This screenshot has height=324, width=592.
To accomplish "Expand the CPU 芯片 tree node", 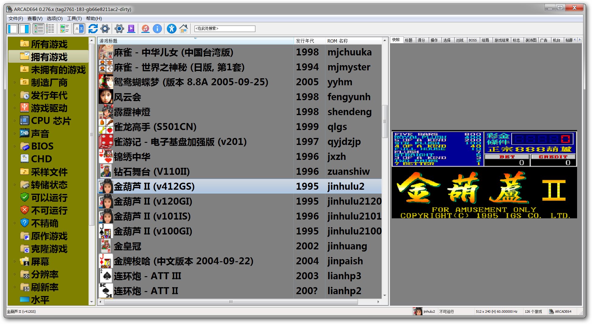I will [14, 121].
